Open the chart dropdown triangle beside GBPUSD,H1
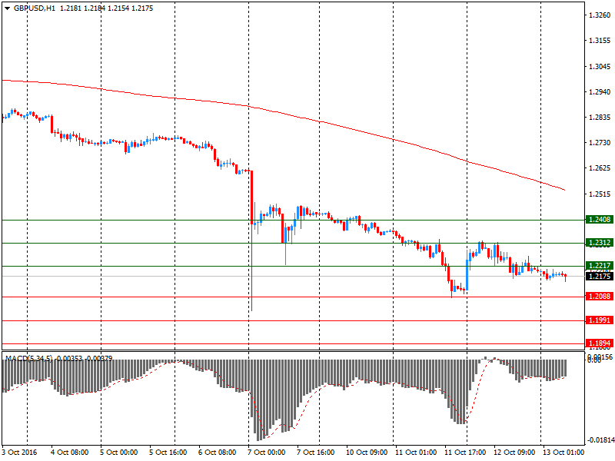Viewport: 615px width, 461px height. [x=7, y=8]
